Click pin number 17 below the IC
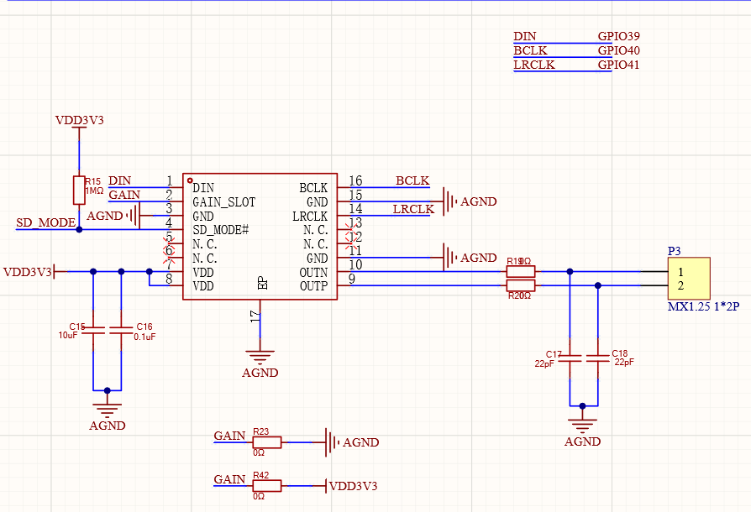Image resolution: width=751 pixels, height=512 pixels. 255,316
